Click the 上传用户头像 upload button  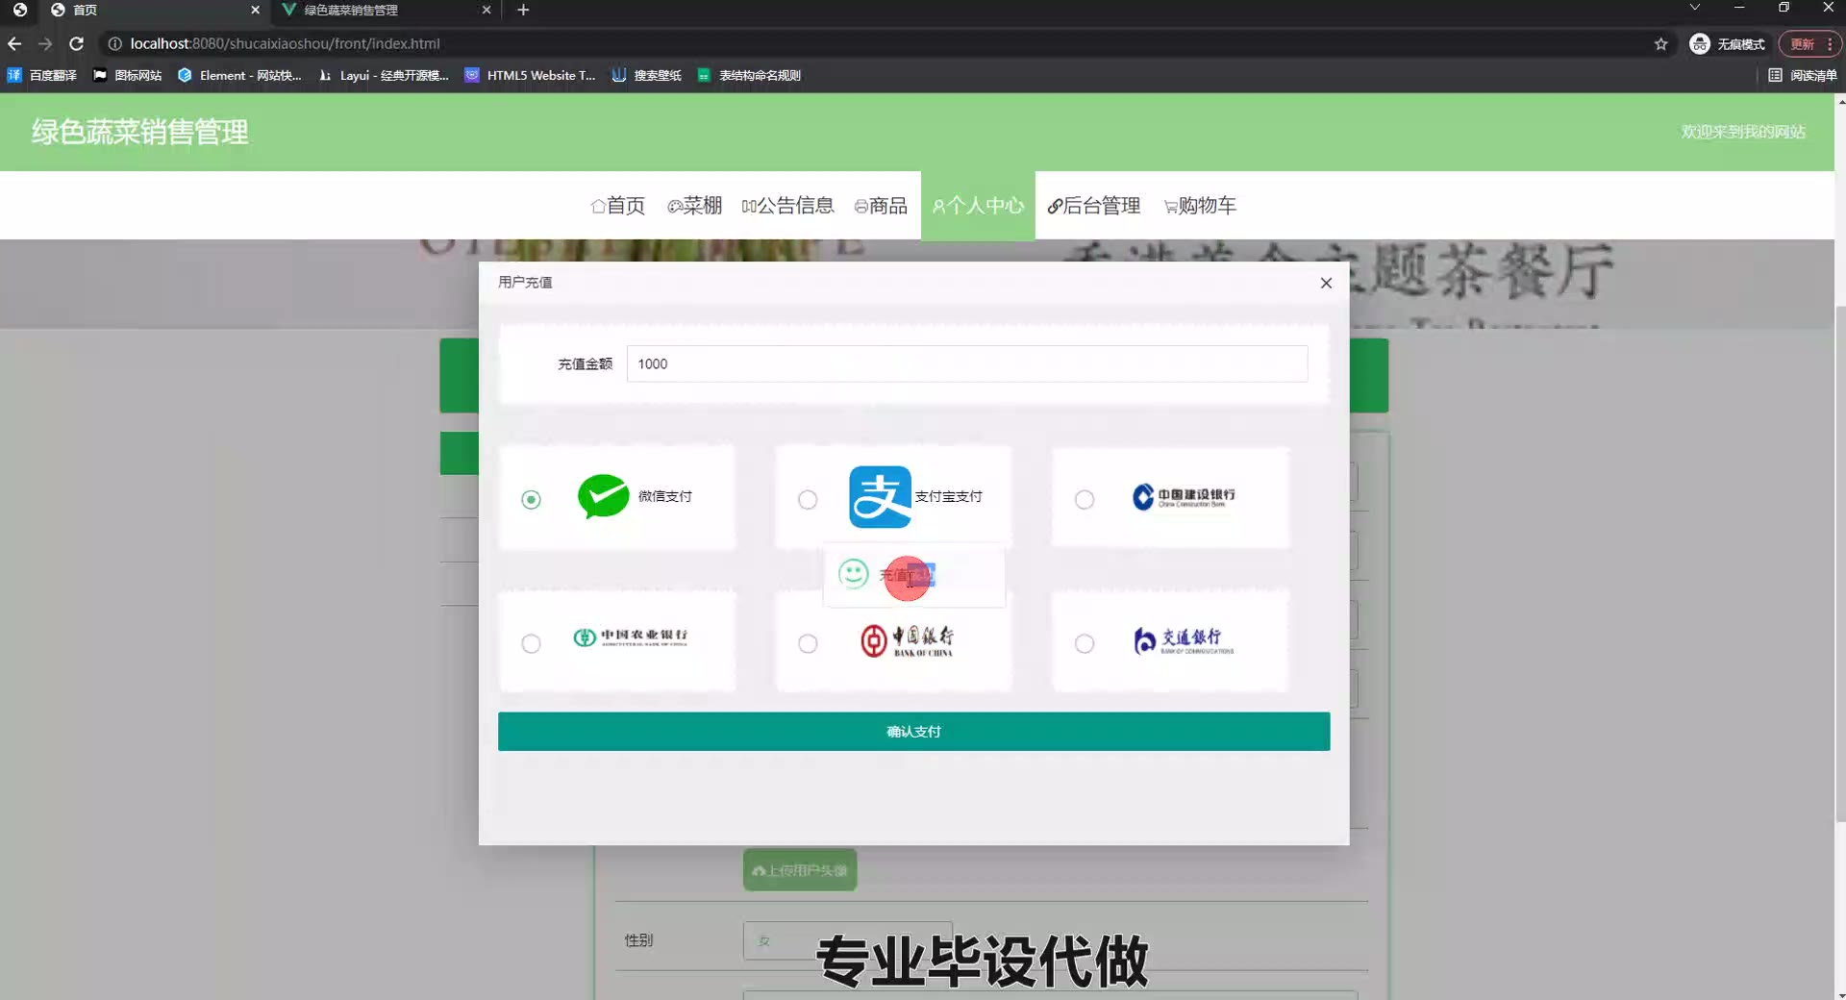[x=800, y=870]
